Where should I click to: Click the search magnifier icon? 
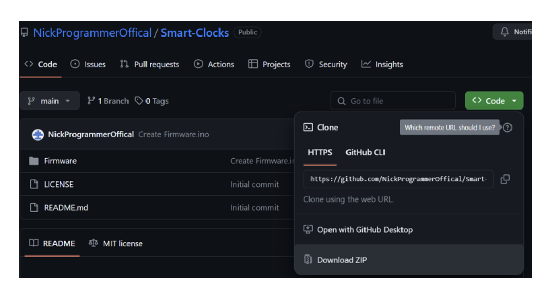pyautogui.click(x=341, y=101)
